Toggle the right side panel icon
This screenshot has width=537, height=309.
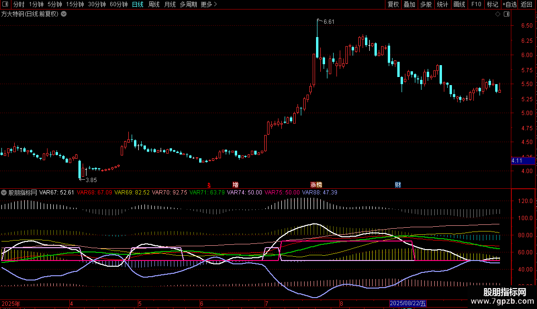click(x=506, y=14)
